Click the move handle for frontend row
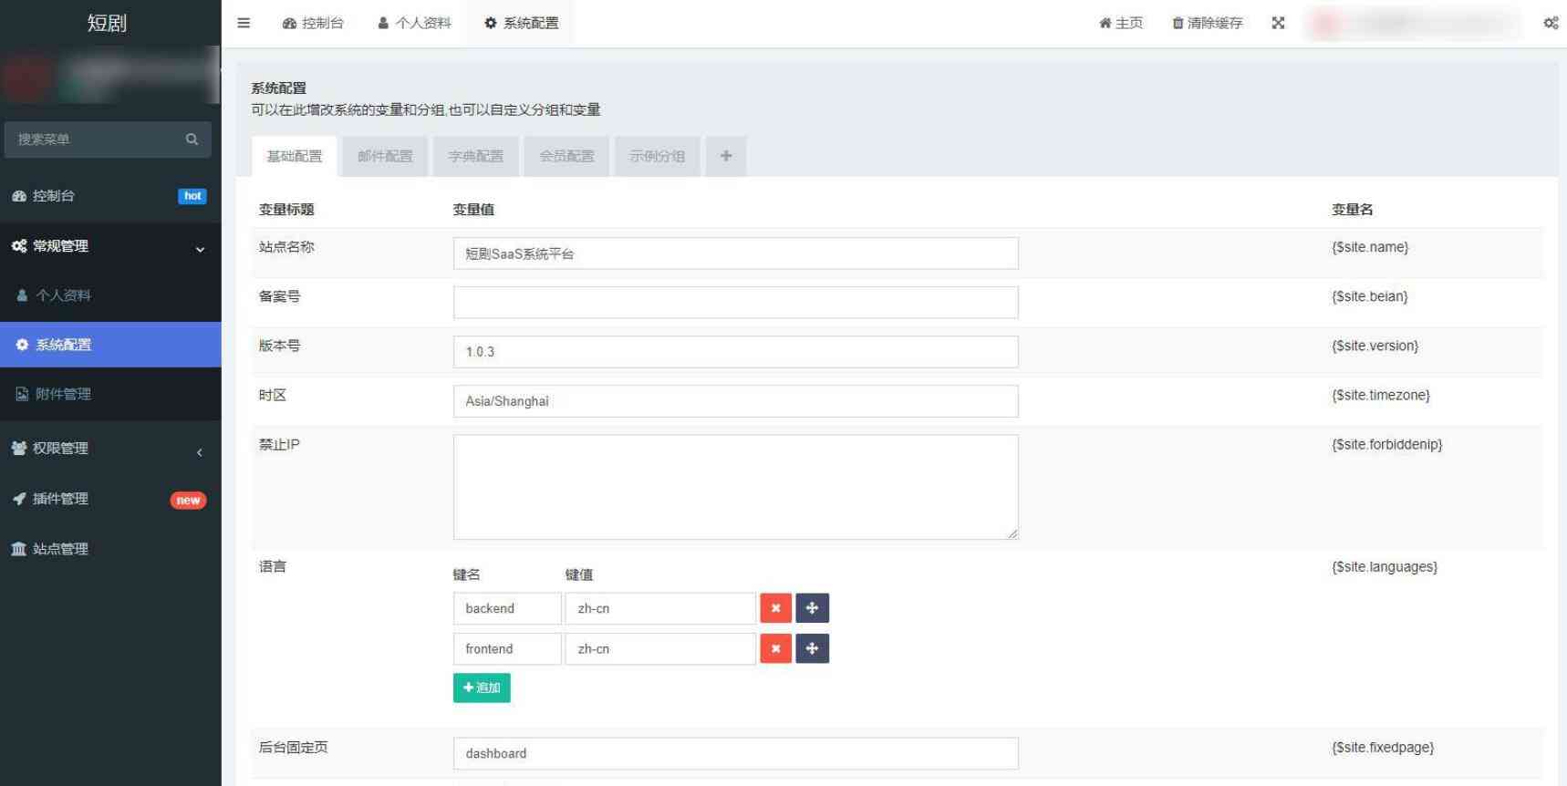This screenshot has height=786, width=1567. point(812,648)
